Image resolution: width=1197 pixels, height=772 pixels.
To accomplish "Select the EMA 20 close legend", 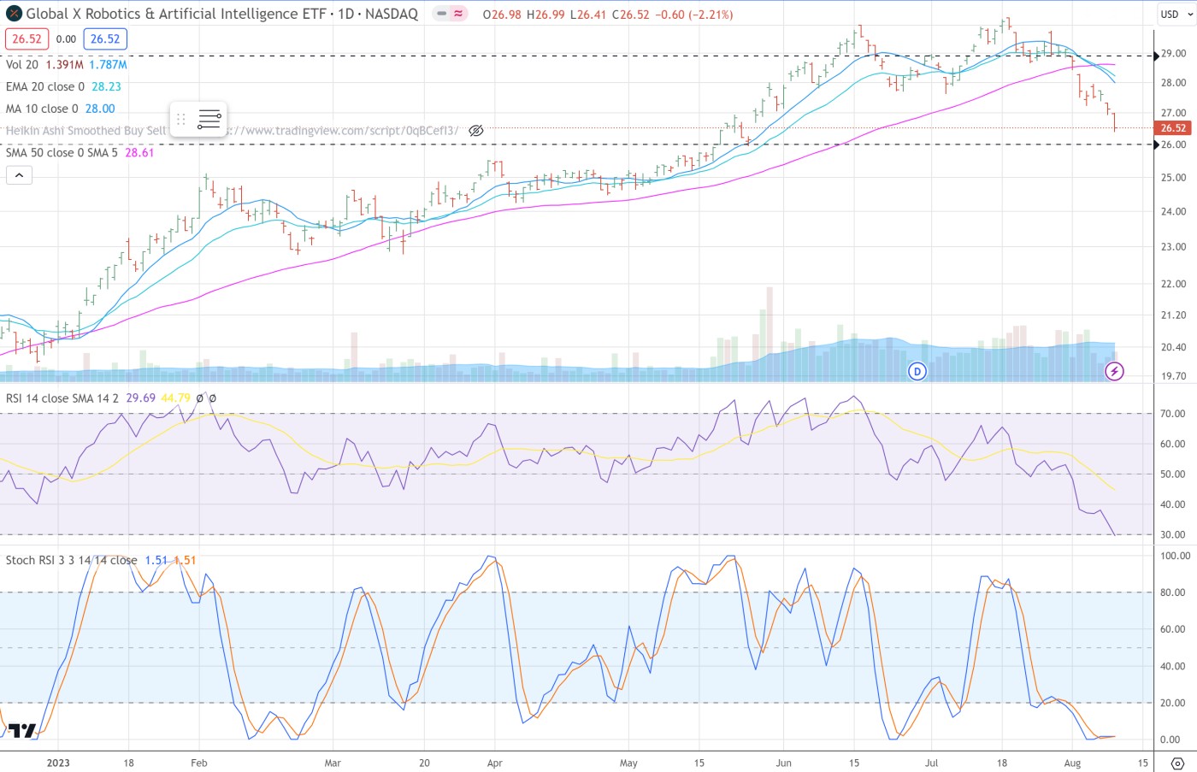I will pyautogui.click(x=45, y=86).
